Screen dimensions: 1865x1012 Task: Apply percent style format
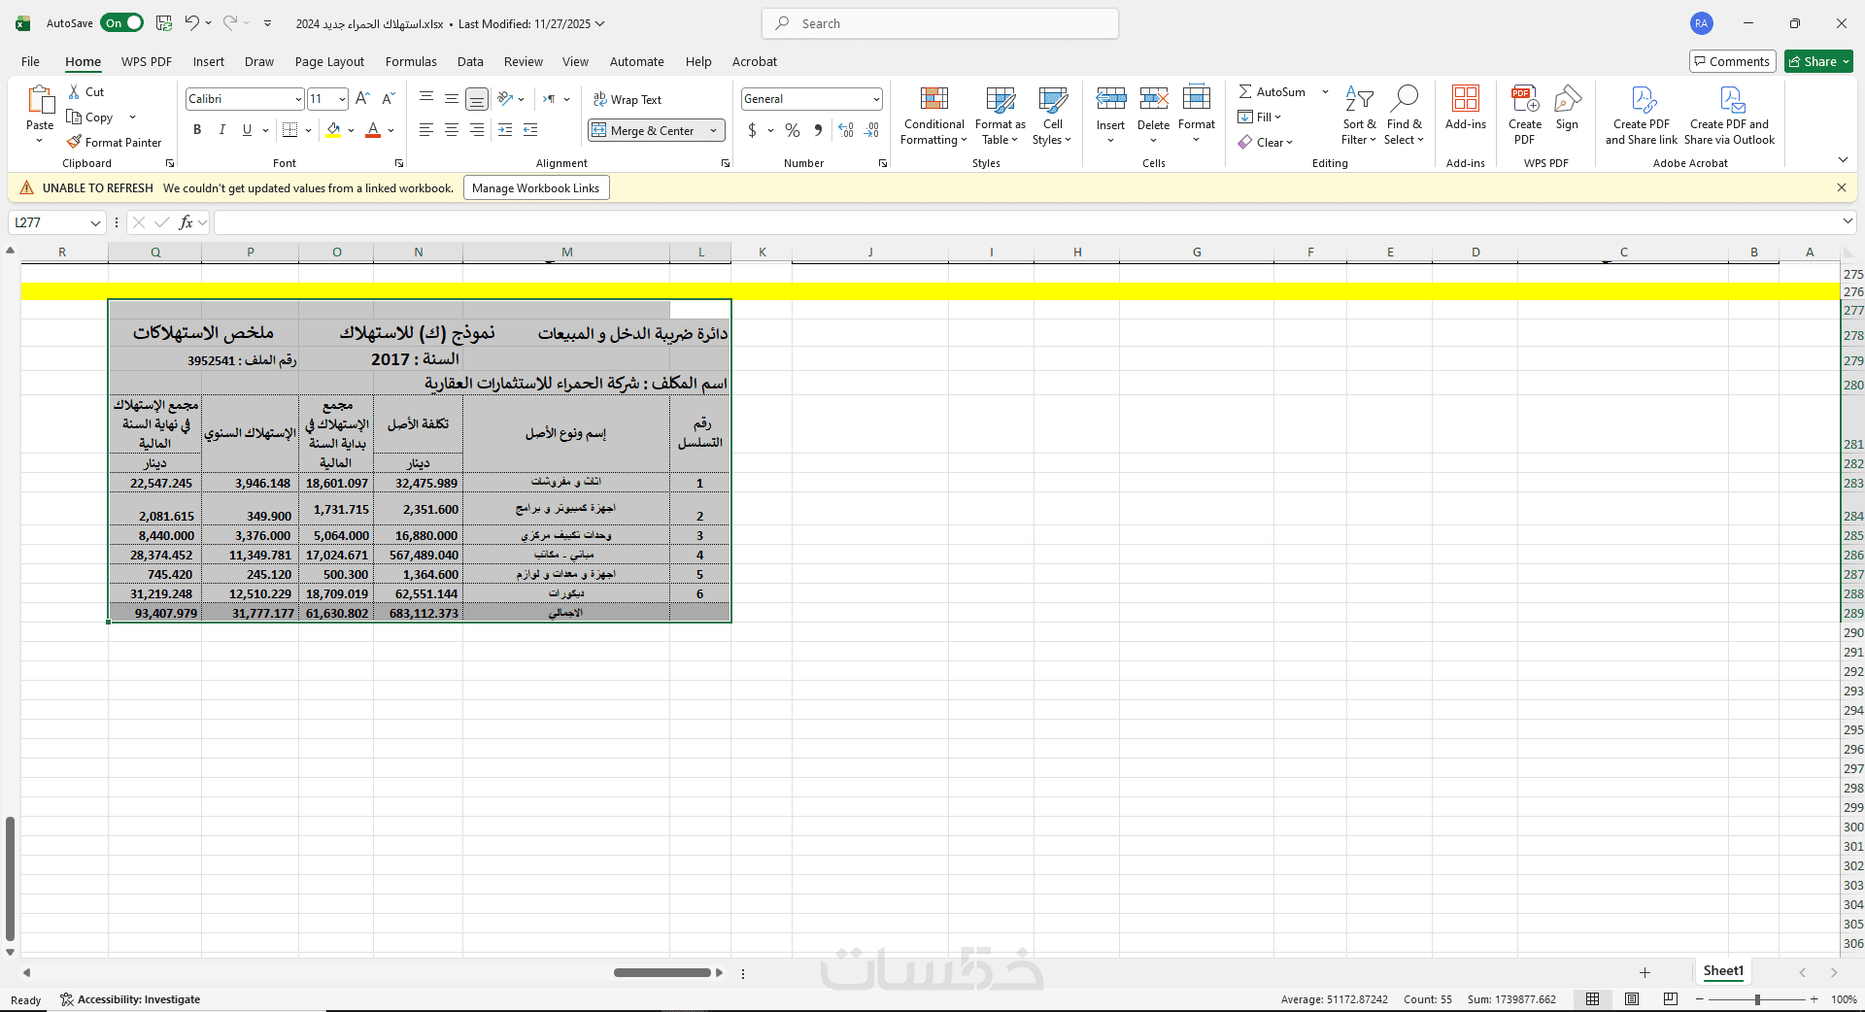coord(793,130)
